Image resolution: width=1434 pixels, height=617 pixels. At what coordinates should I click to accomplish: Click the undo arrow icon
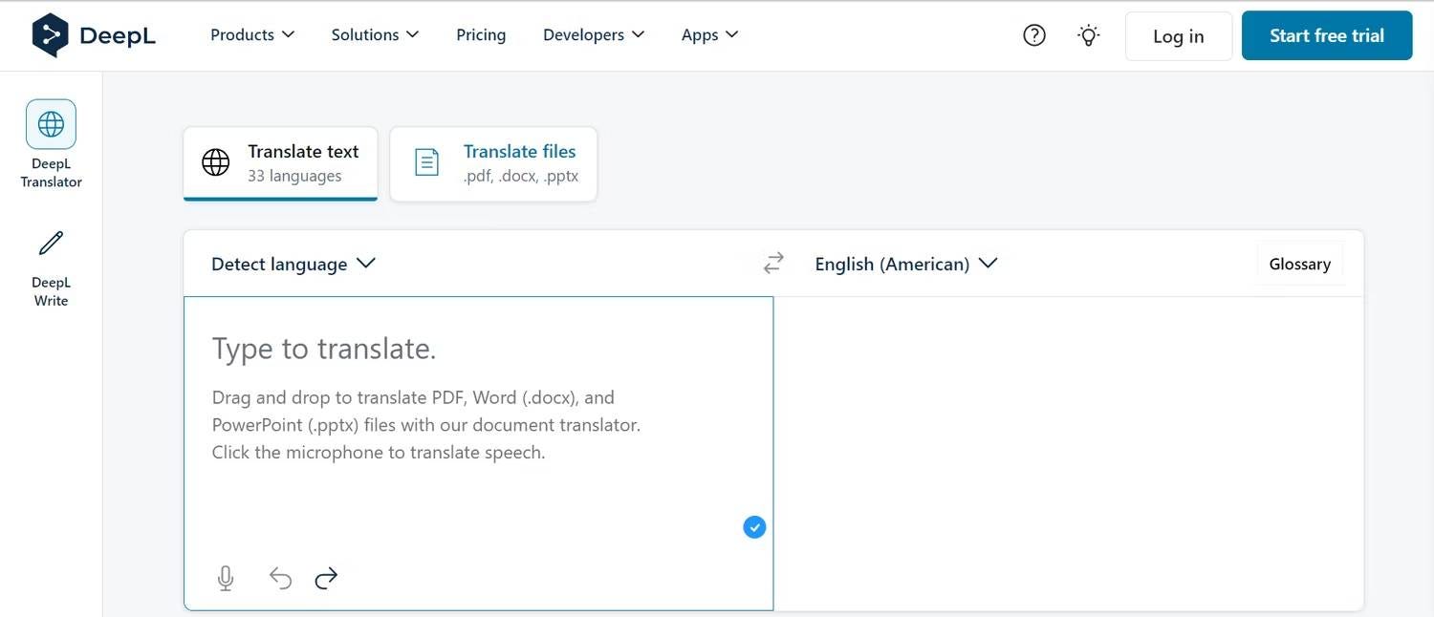click(x=280, y=578)
